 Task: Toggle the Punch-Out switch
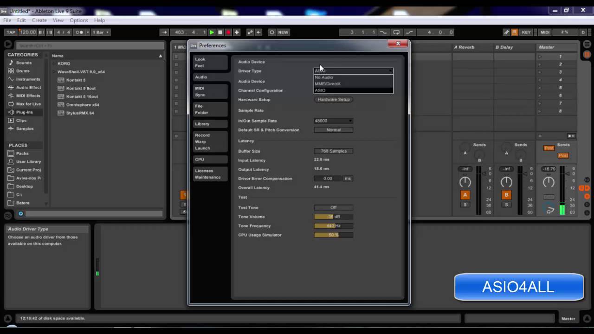point(409,32)
